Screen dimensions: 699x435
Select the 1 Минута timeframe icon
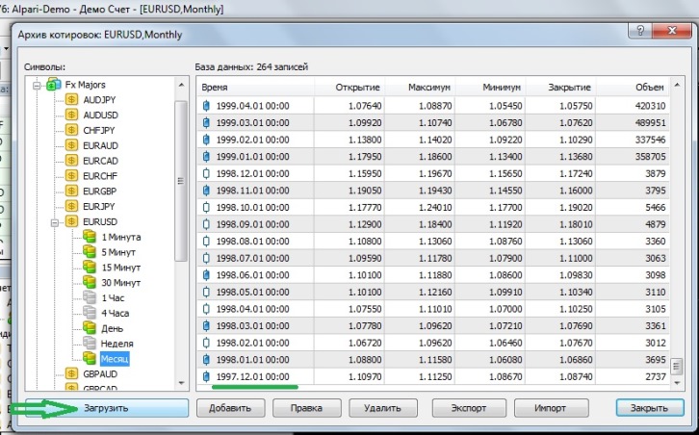click(90, 237)
